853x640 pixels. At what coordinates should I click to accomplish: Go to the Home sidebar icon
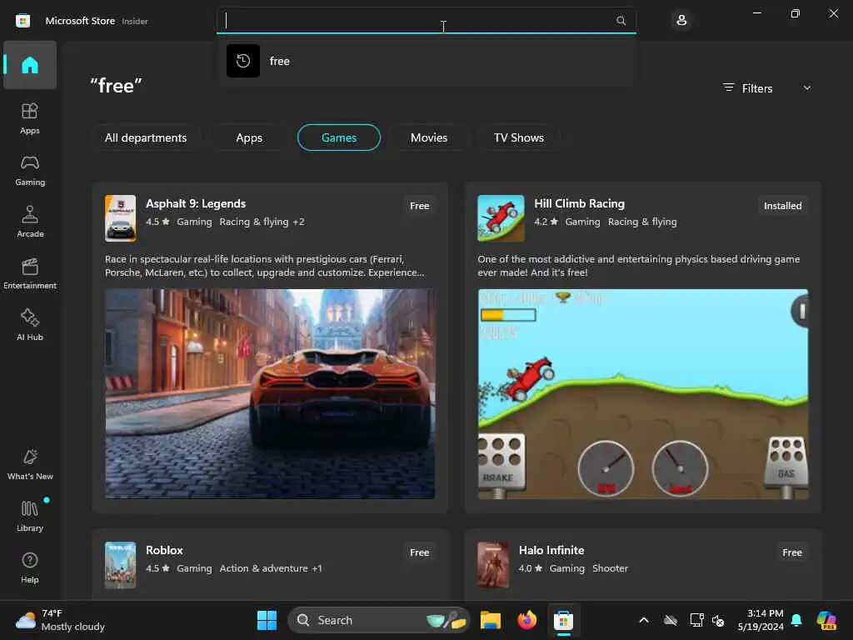pos(30,65)
